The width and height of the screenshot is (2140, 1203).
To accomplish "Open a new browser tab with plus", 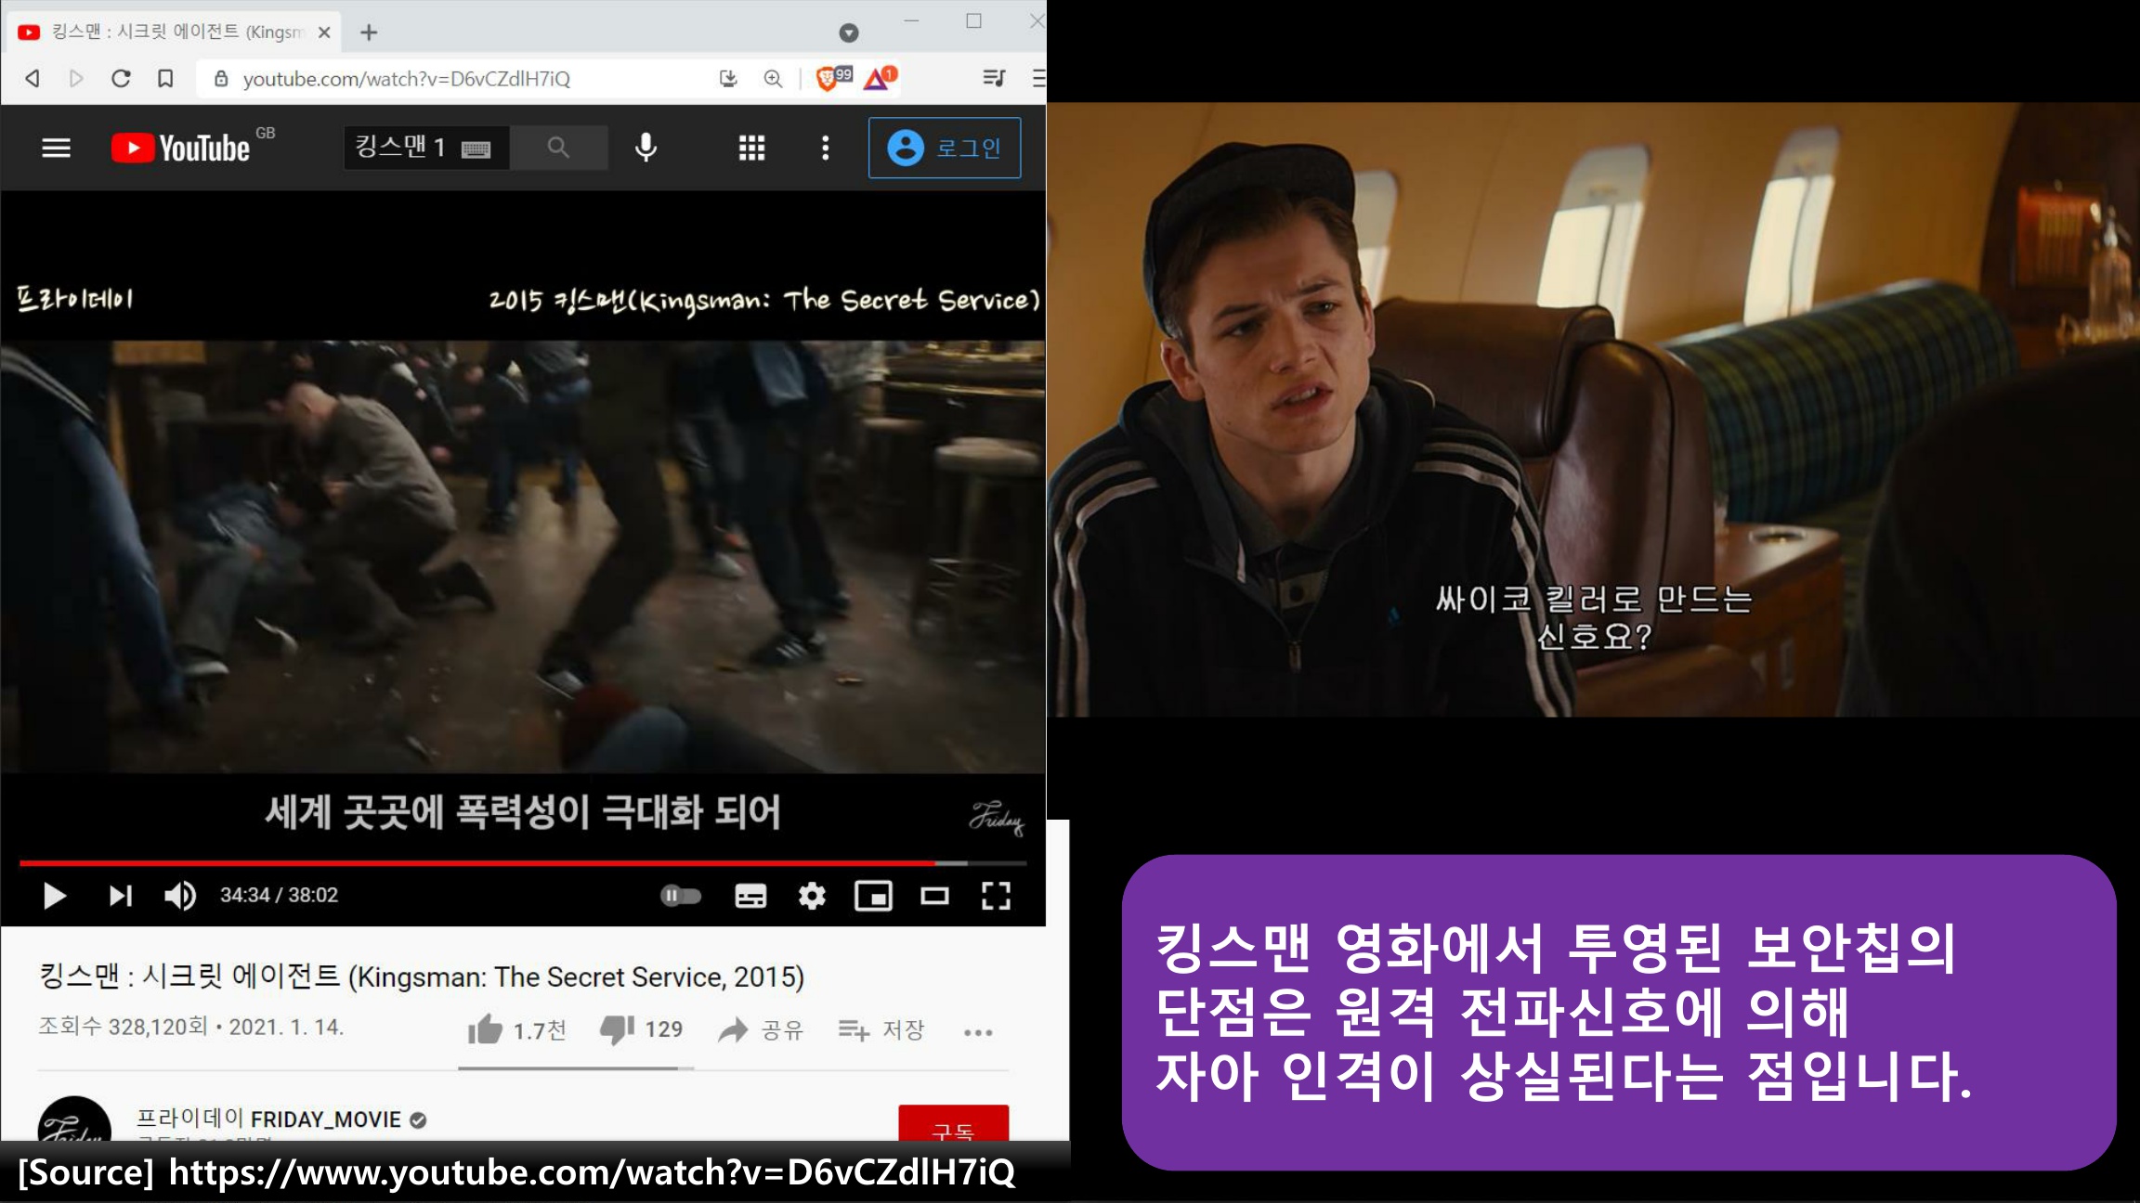I will pyautogui.click(x=369, y=32).
